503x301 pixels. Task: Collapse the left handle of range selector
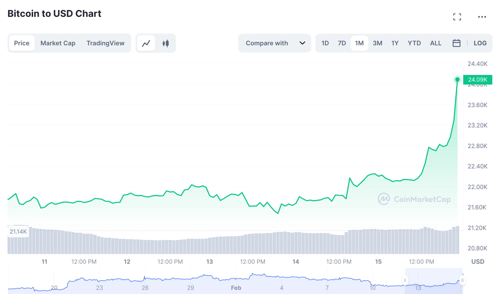point(405,280)
